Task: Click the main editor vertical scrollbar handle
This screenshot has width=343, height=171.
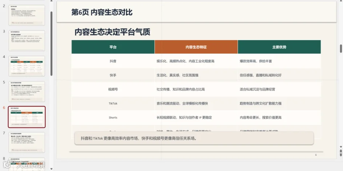Action: [x=341, y=48]
